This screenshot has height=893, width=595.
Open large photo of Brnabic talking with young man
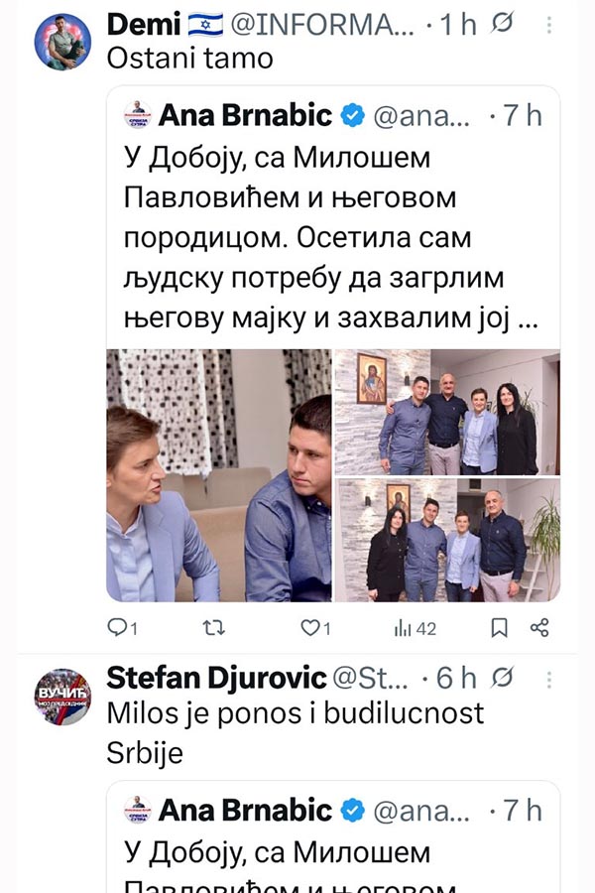(x=218, y=475)
